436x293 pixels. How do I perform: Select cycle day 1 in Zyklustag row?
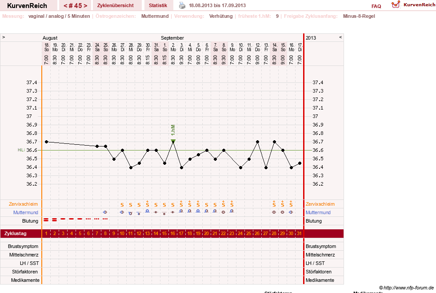[46, 233]
